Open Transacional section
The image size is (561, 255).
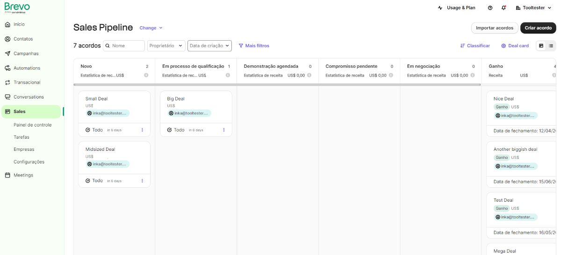click(x=27, y=82)
